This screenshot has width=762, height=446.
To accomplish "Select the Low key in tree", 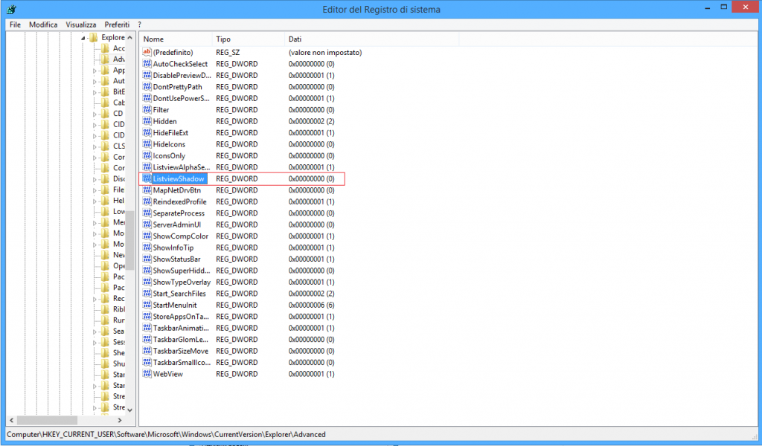I will click(x=118, y=212).
